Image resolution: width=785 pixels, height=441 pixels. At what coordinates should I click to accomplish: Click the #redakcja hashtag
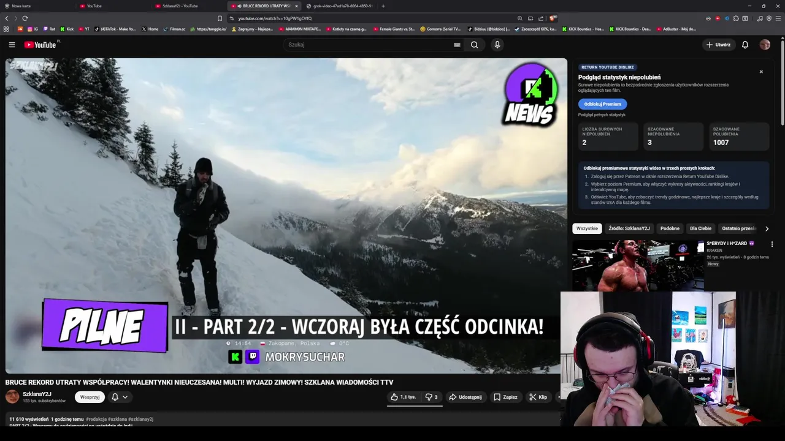(96, 419)
